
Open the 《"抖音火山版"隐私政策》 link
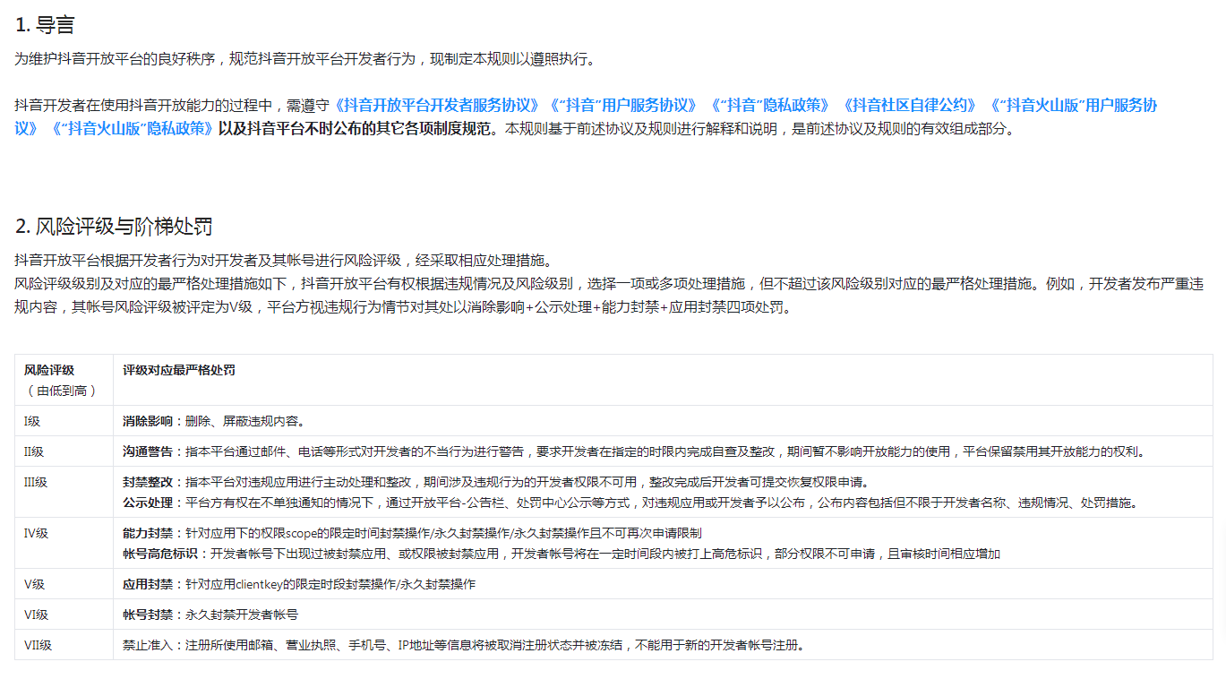coord(132,128)
